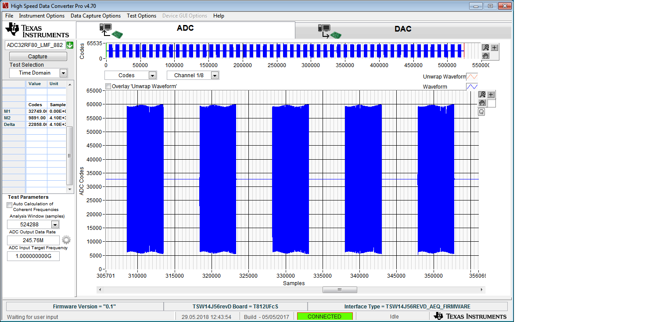Image resolution: width=653 pixels, height=322 pixels.
Task: Click the ADC tab capture board icon
Action: pos(111,31)
